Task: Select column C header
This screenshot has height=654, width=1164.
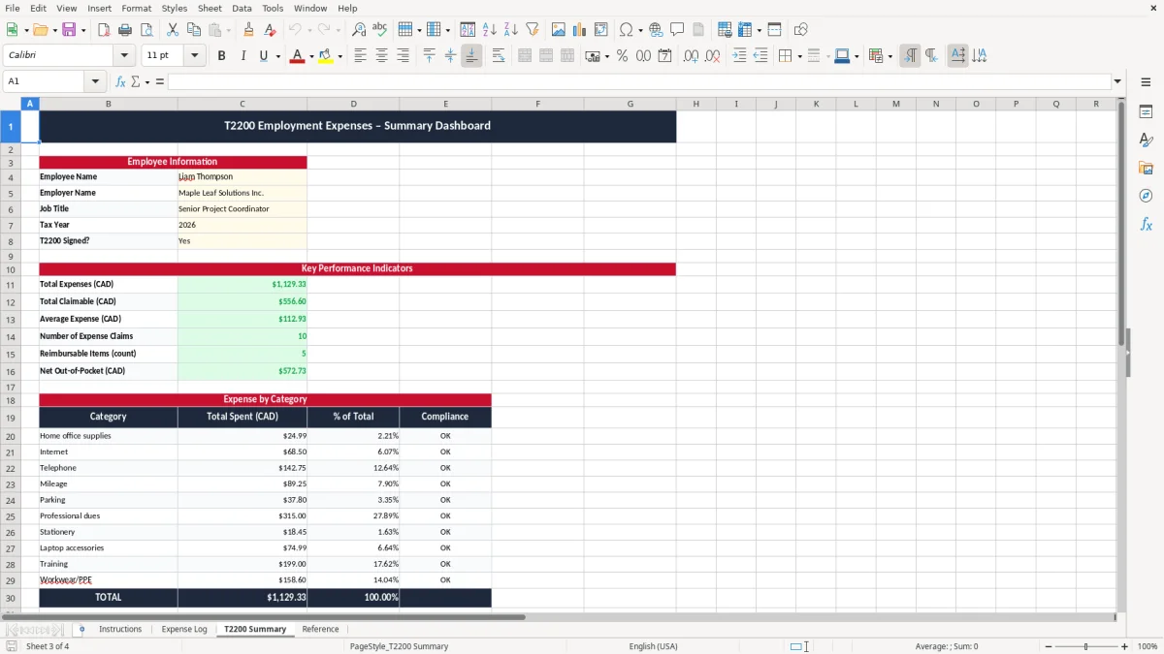Action: [242, 104]
